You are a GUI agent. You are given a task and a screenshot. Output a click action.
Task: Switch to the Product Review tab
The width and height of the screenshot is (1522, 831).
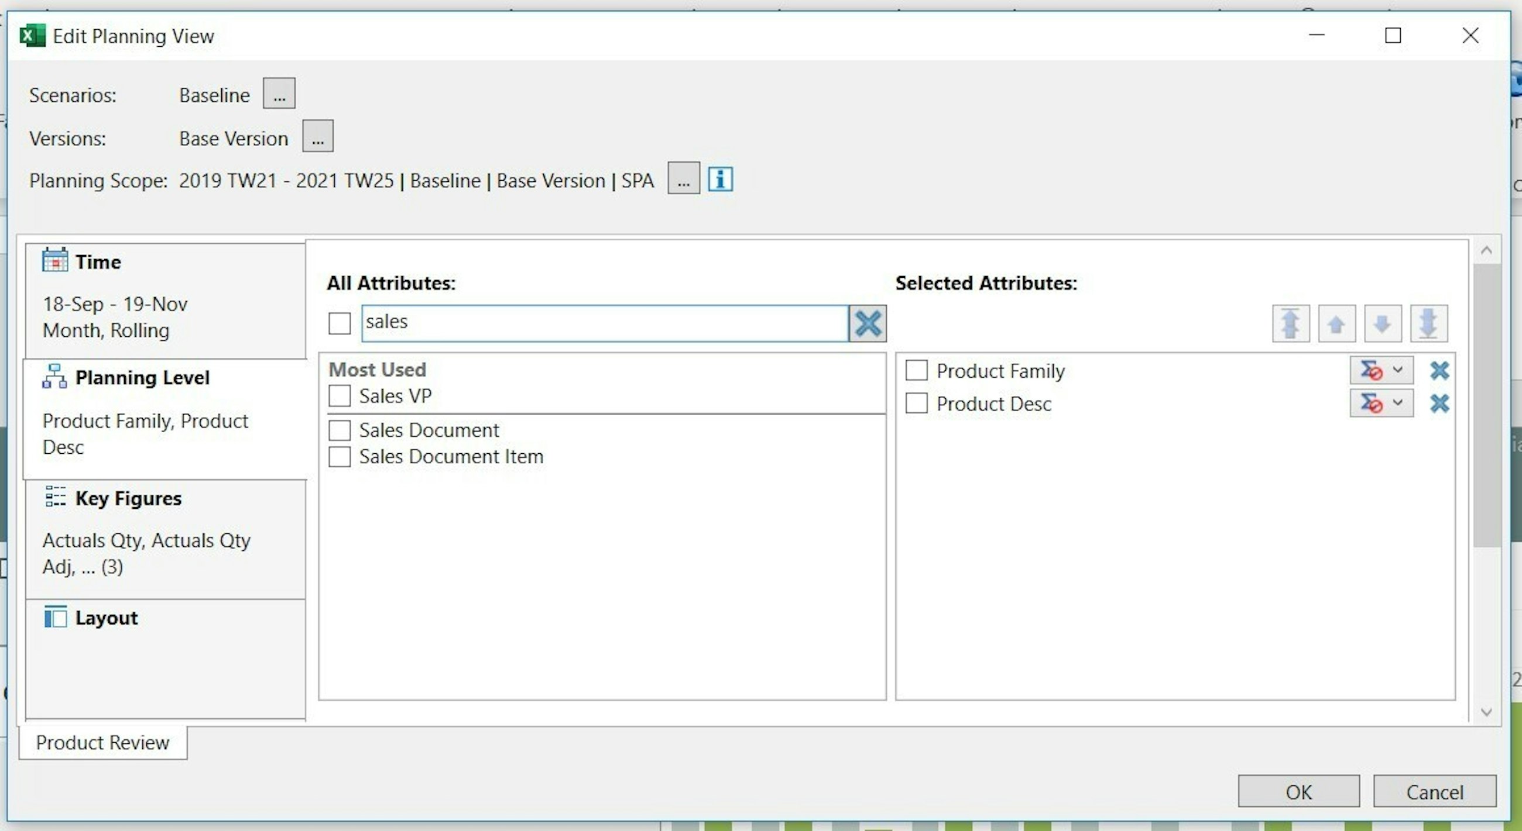(x=102, y=743)
